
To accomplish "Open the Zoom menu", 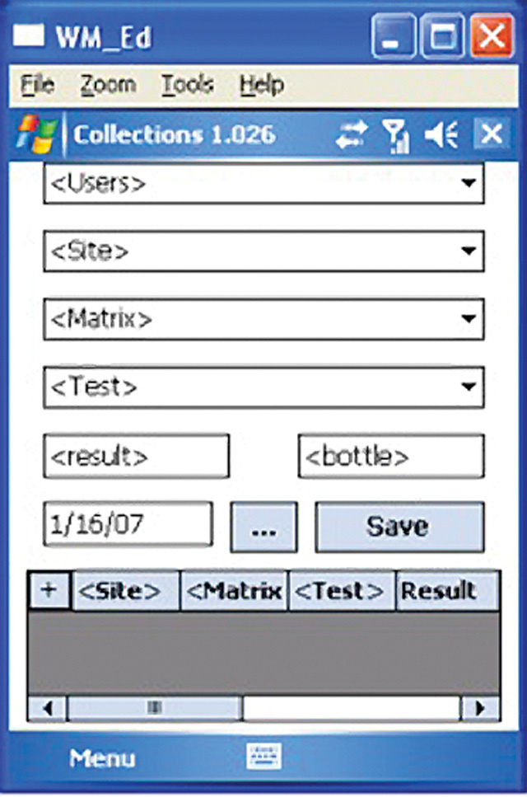I will (108, 84).
